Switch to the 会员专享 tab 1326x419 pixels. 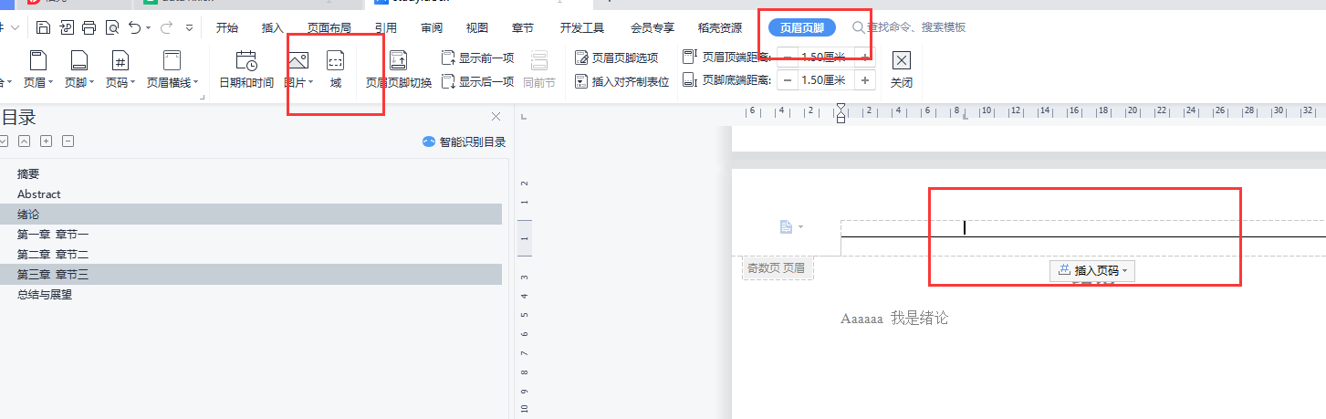653,27
